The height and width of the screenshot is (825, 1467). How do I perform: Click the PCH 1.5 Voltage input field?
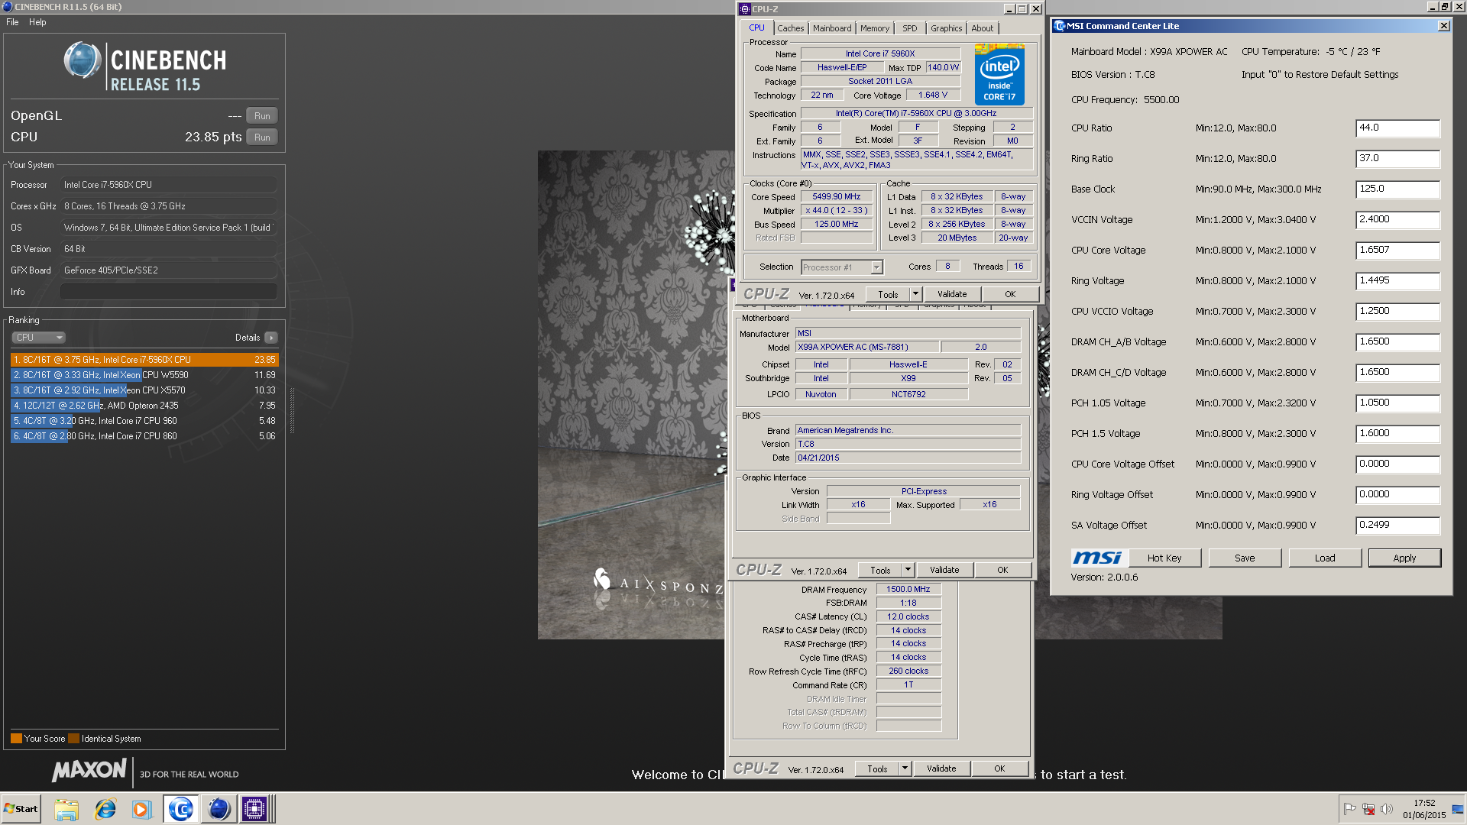1397,434
